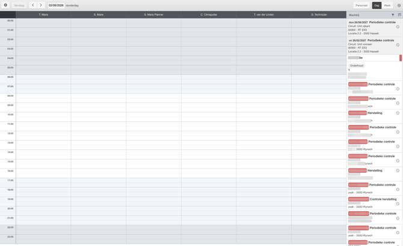
Task: Open the Personeel button
Action: point(361,5)
